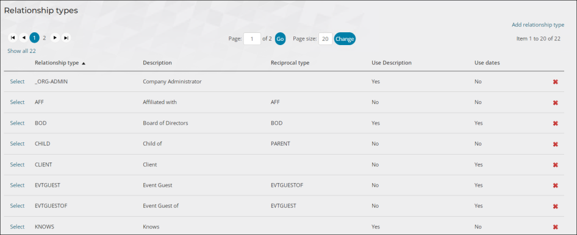Image resolution: width=577 pixels, height=235 pixels.
Task: Sort ascending arrow beside Relationship type
Action: [84, 63]
